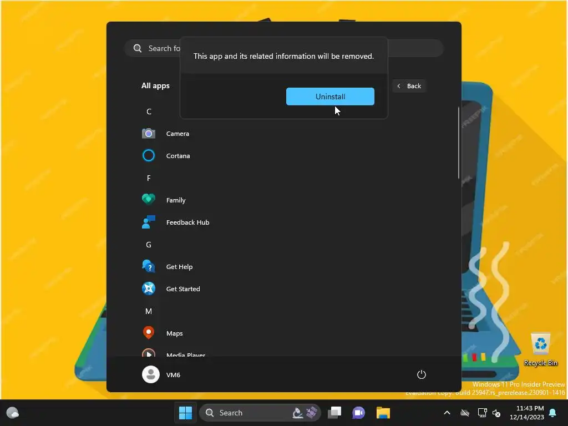Select the Family app label
Viewport: 568px width, 426px height.
[x=176, y=200]
